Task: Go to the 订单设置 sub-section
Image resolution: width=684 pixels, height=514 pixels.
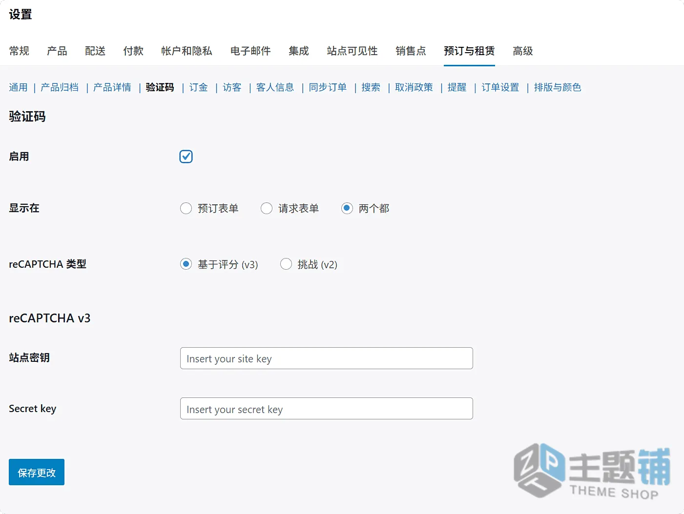Action: click(500, 87)
